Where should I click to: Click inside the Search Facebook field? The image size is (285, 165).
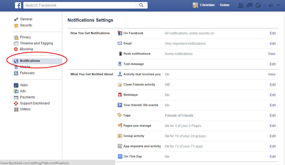[x=79, y=5]
